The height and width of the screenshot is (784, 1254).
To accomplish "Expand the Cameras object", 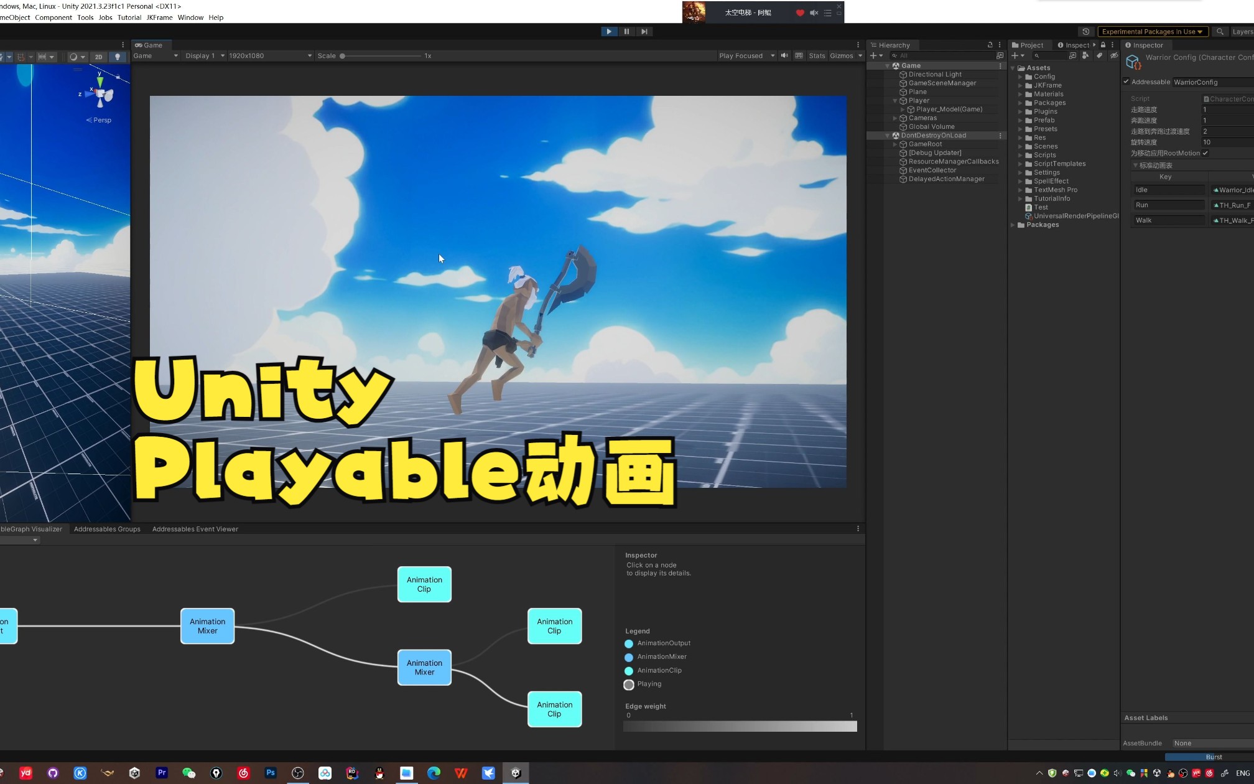I will 895,118.
